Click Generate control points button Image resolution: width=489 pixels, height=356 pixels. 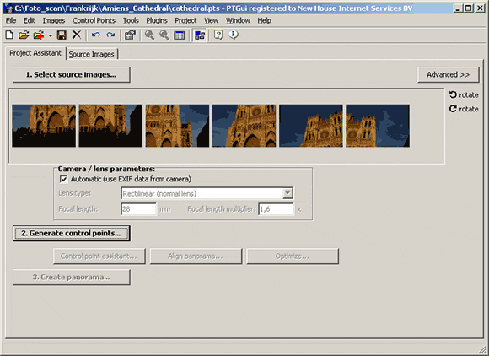click(72, 233)
